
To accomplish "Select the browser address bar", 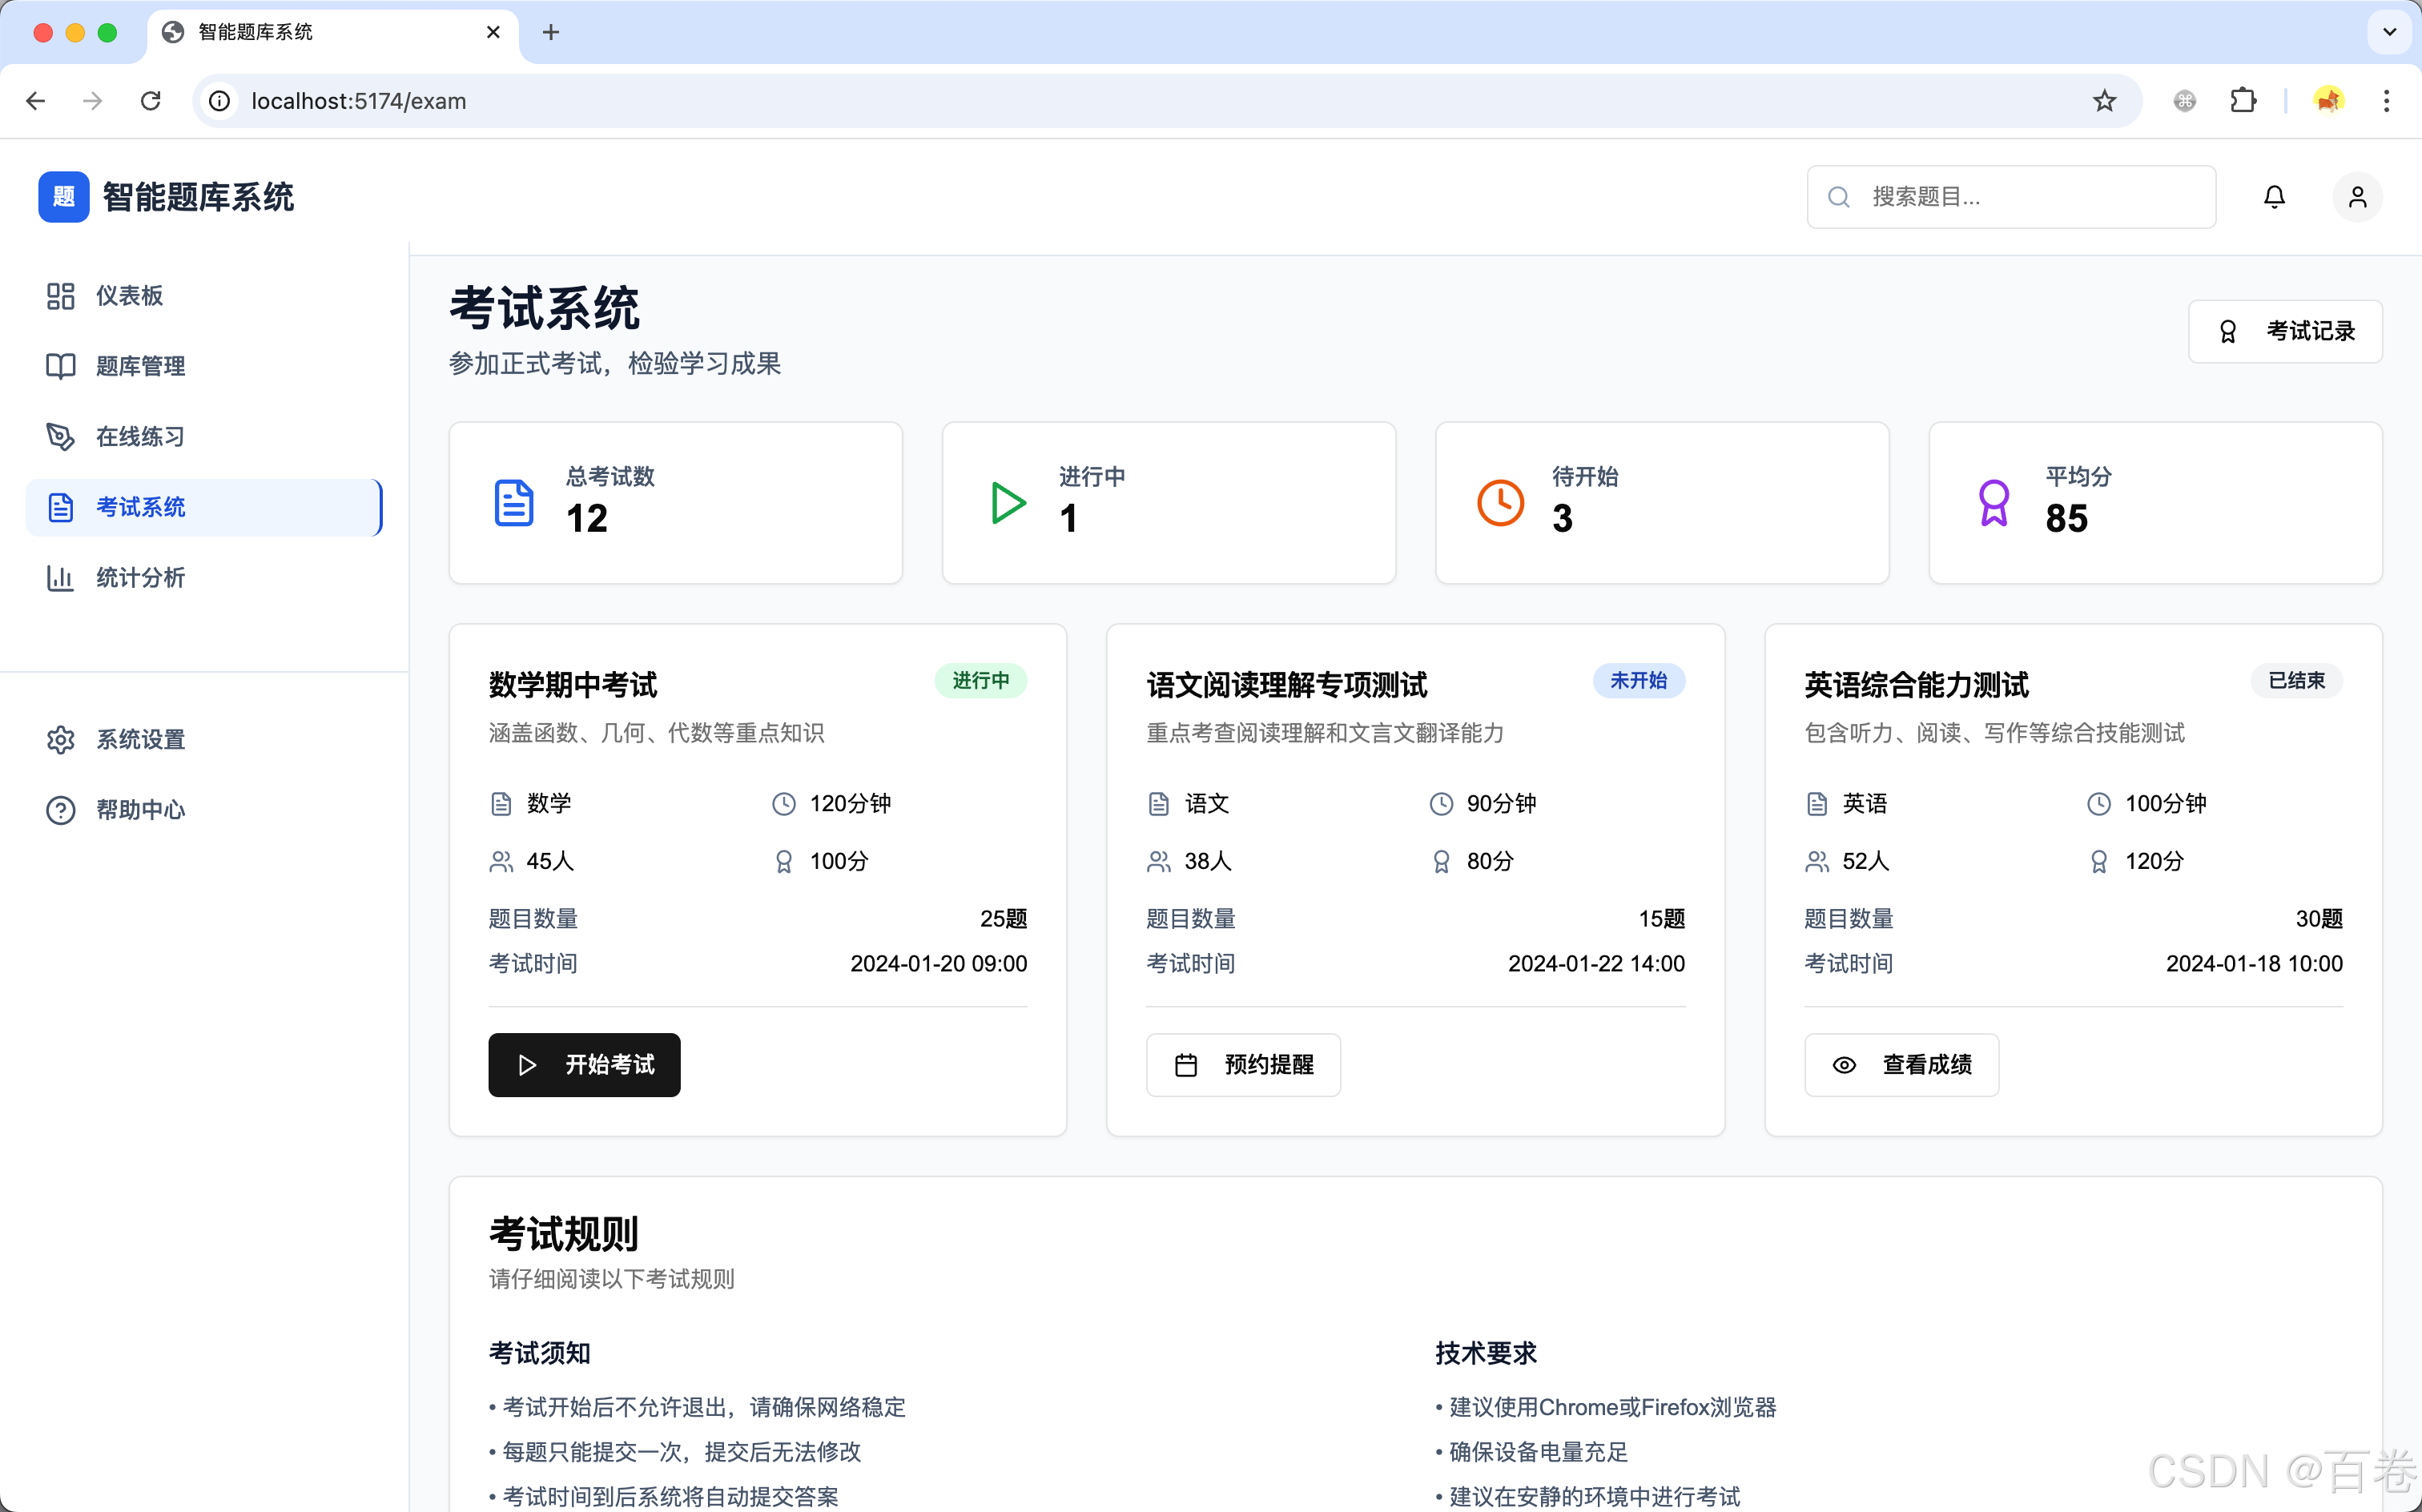I will point(700,100).
